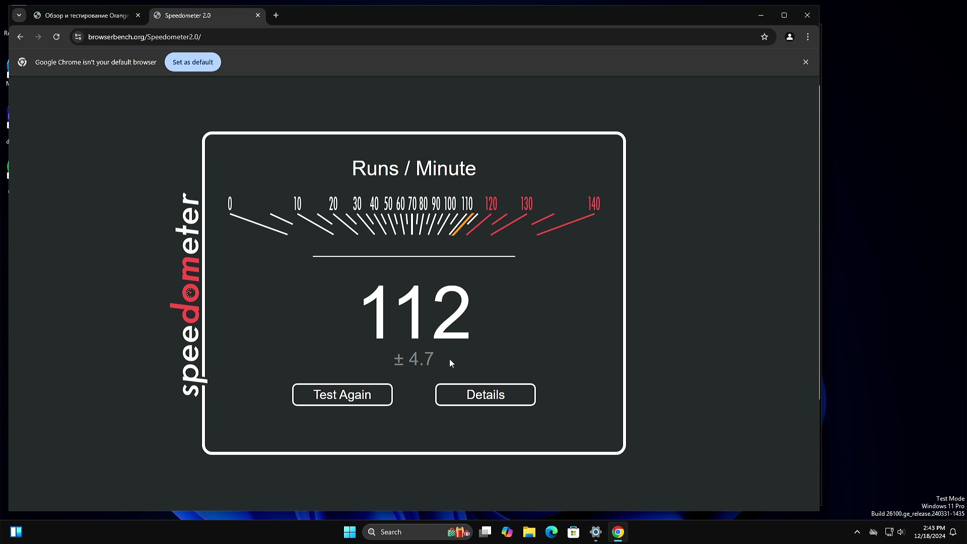View site information icon in address bar
Viewport: 967px width, 544px height.
pos(78,37)
